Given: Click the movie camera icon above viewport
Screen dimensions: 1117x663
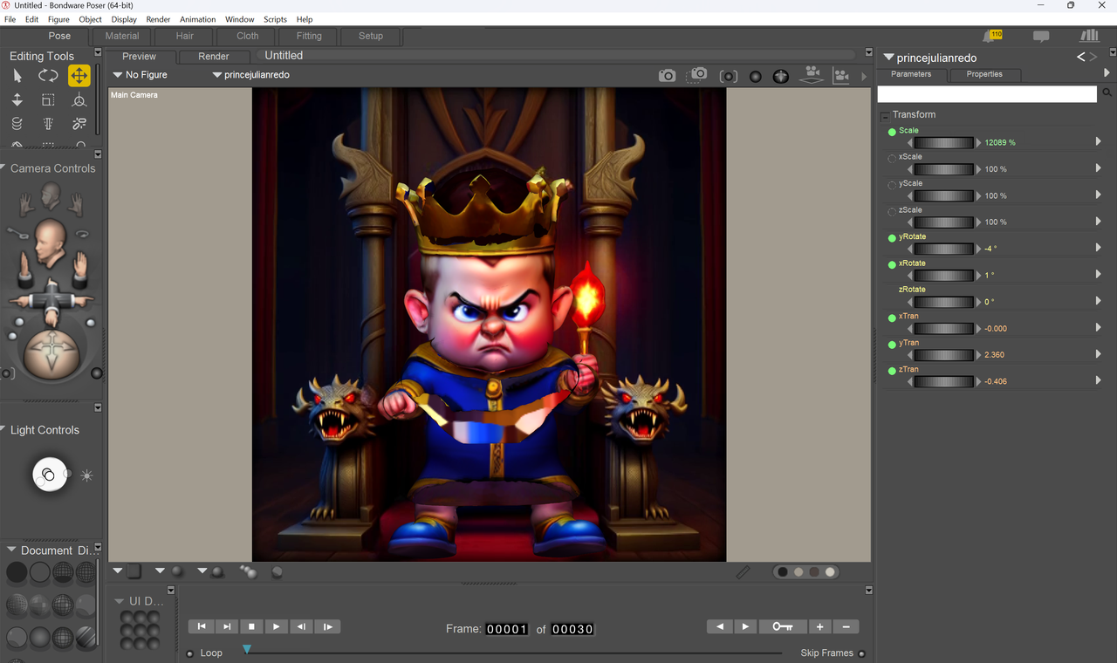Looking at the screenshot, I should coord(812,75).
